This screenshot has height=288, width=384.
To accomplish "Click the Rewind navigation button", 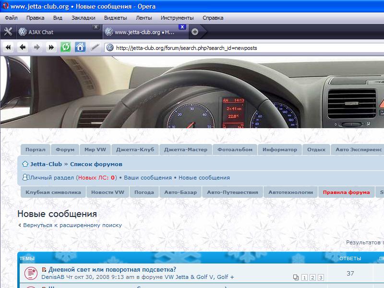I will click(x=8, y=47).
